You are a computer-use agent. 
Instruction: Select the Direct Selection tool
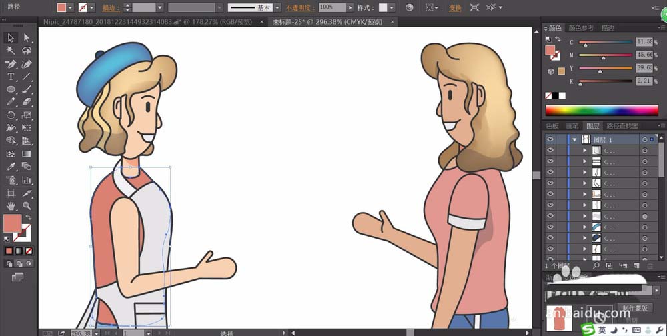point(27,38)
